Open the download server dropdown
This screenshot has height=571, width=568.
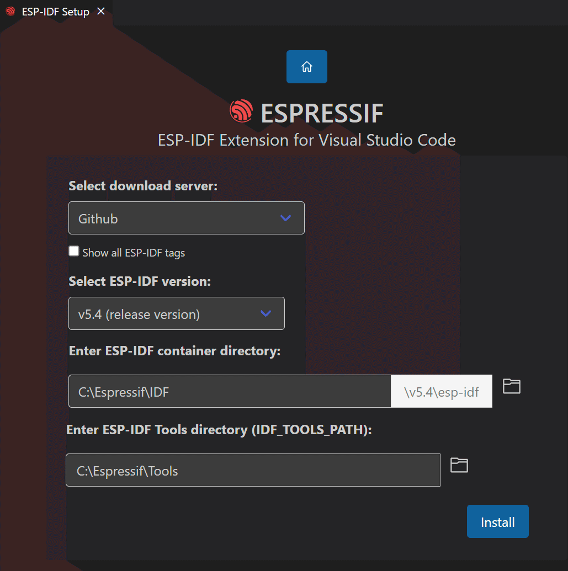click(x=187, y=218)
